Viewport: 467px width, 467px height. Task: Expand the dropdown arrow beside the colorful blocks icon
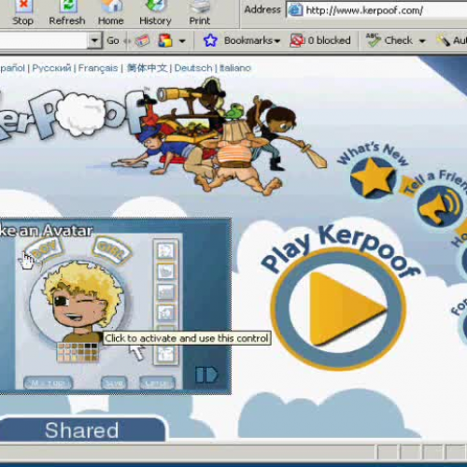(182, 41)
